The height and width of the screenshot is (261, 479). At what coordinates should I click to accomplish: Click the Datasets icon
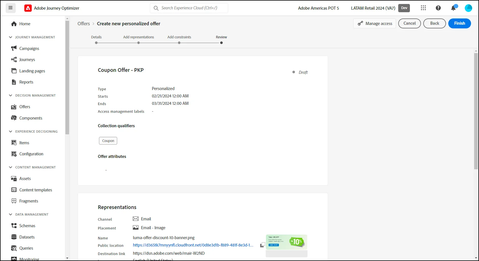click(x=14, y=237)
